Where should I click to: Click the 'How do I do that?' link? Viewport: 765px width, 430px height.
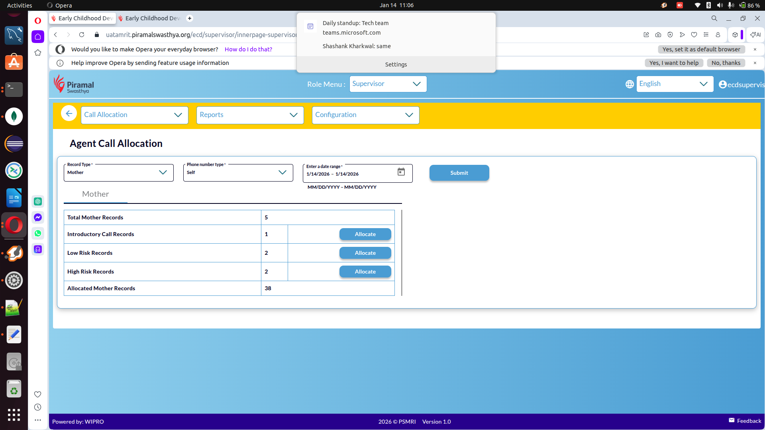click(x=248, y=49)
